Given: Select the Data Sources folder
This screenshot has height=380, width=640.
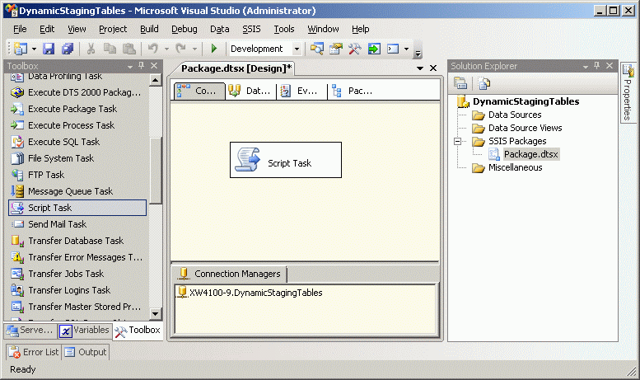Looking at the screenshot, I should pyautogui.click(x=515, y=115).
